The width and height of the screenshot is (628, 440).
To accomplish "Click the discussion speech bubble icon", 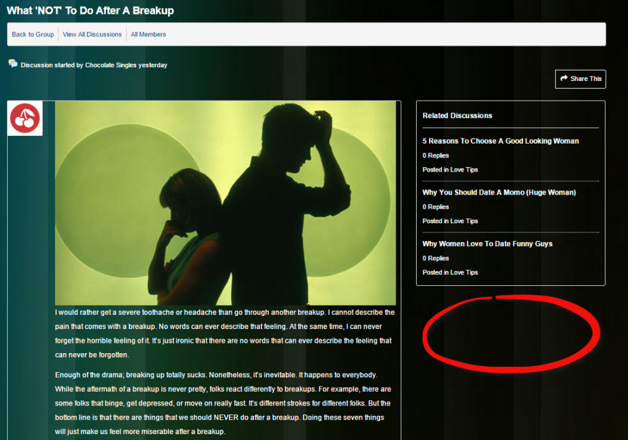I will click(x=13, y=63).
